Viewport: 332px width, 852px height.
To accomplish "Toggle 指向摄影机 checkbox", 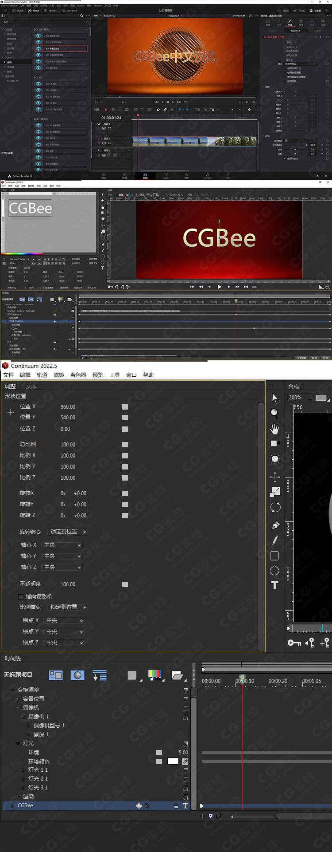I will click(x=21, y=597).
